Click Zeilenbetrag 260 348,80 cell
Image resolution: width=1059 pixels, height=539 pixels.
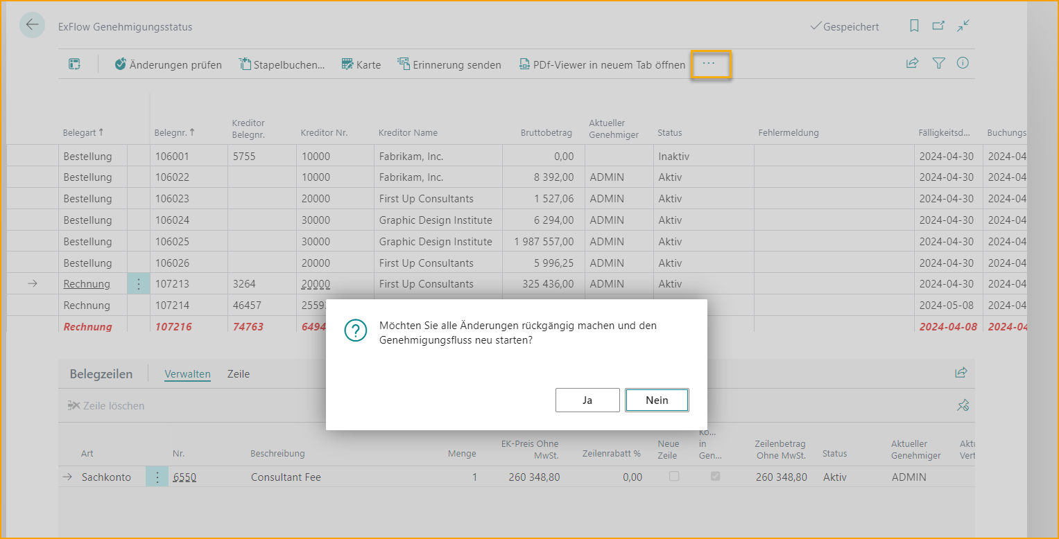click(782, 477)
